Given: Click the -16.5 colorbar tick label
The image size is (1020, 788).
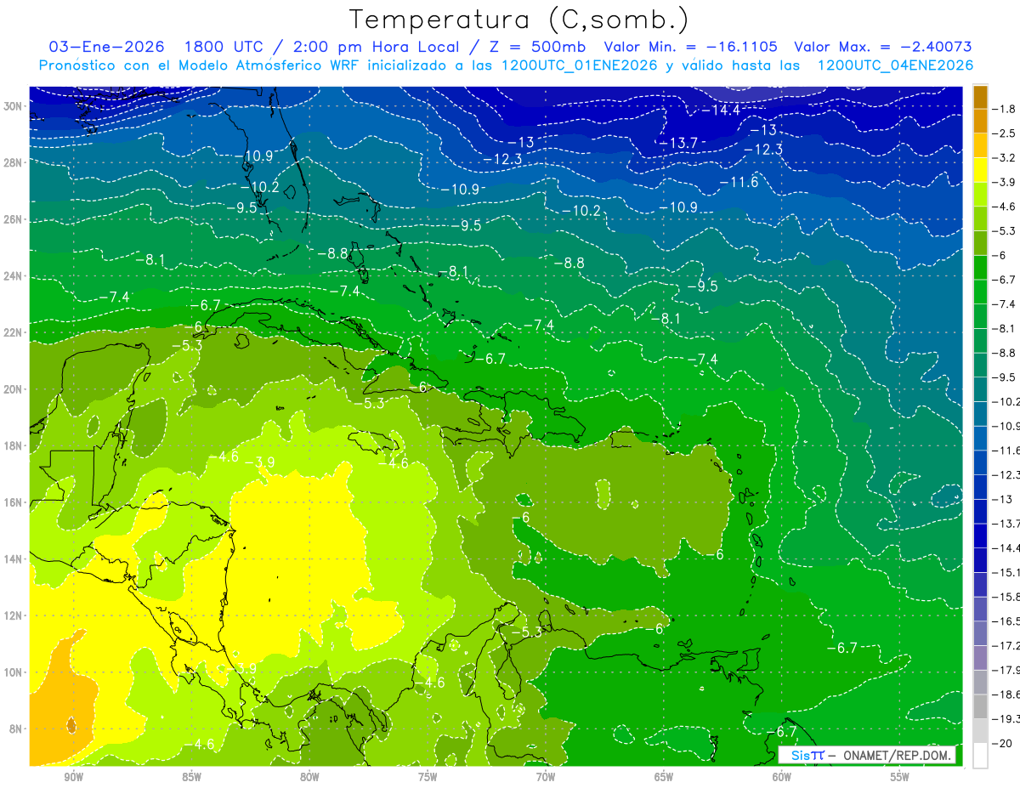Looking at the screenshot, I should (x=1006, y=621).
